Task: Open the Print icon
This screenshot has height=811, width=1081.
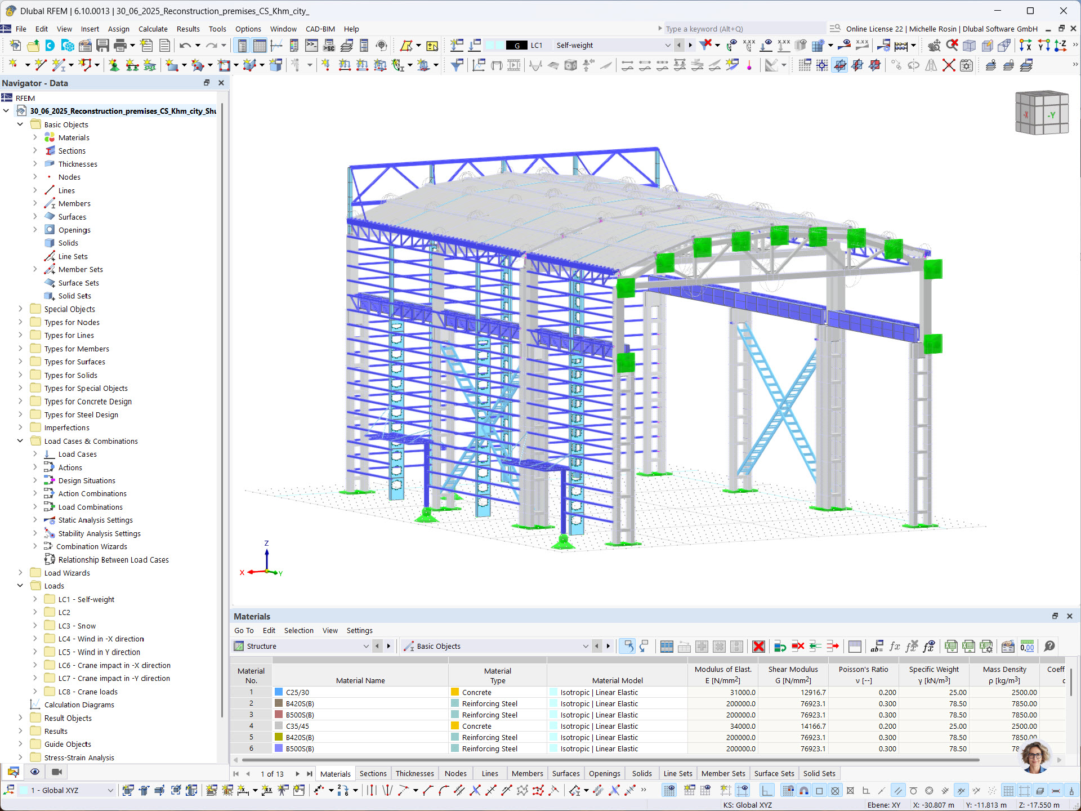Action: point(120,46)
